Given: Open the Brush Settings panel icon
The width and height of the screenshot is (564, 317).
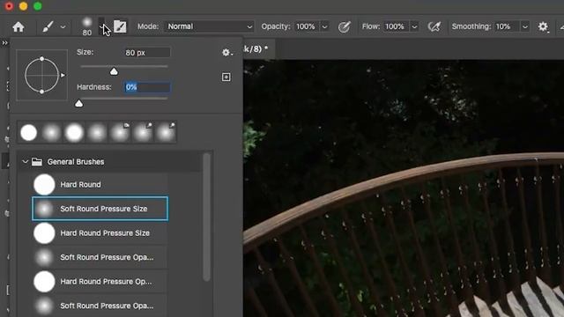Looking at the screenshot, I should coord(120,26).
